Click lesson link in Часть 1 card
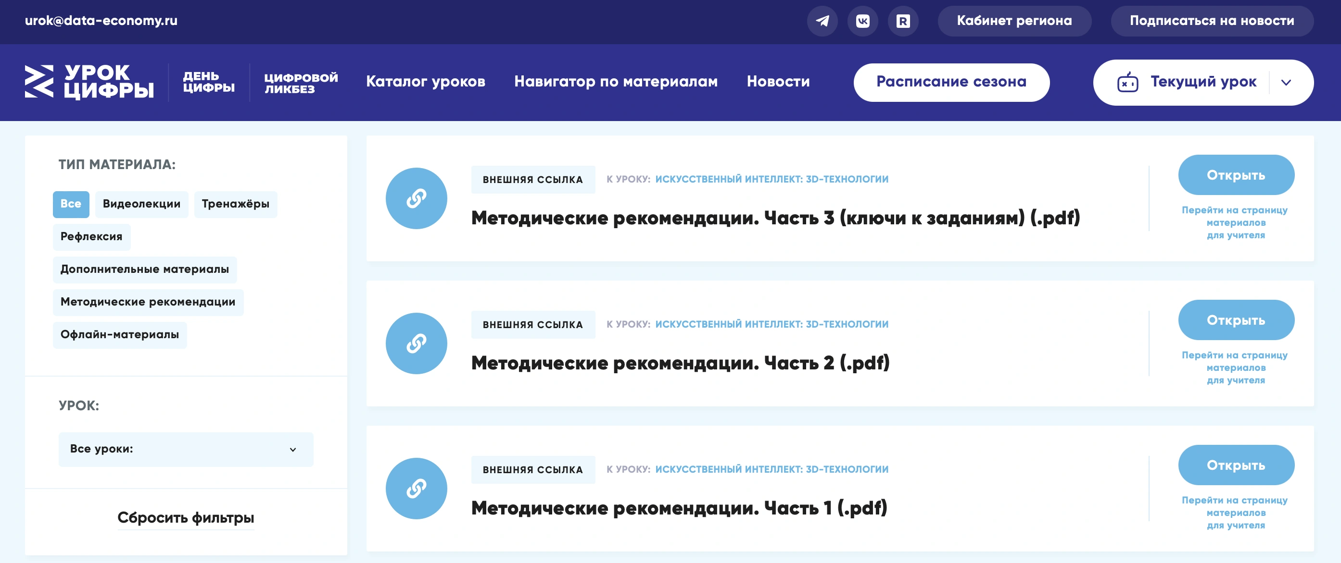 coord(772,469)
